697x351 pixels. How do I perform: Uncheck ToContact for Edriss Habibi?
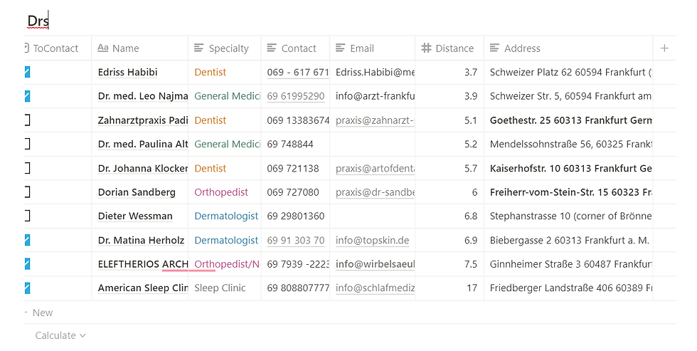click(x=27, y=72)
